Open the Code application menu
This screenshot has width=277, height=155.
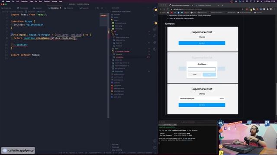point(8,1)
